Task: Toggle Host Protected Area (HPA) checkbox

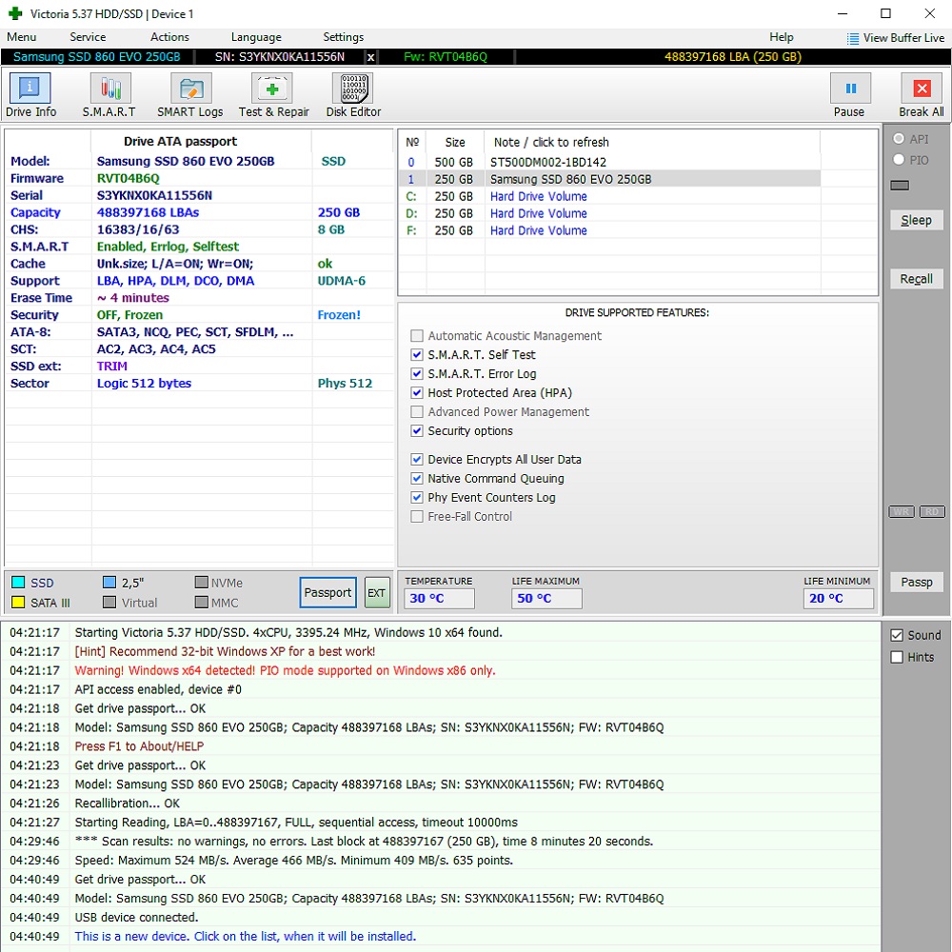Action: point(417,393)
